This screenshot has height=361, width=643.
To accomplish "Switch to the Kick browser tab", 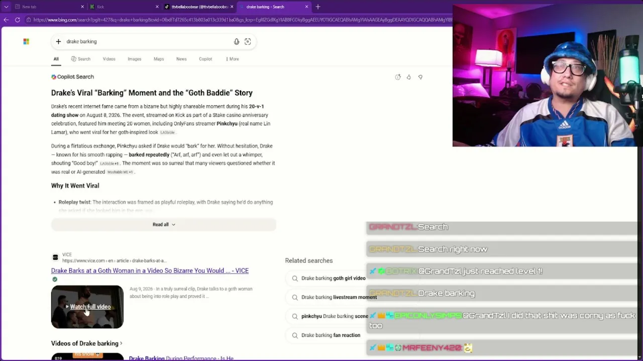I will coord(124,7).
